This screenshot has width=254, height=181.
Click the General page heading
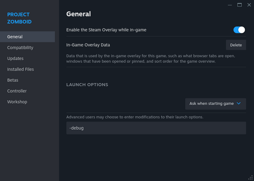[79, 14]
